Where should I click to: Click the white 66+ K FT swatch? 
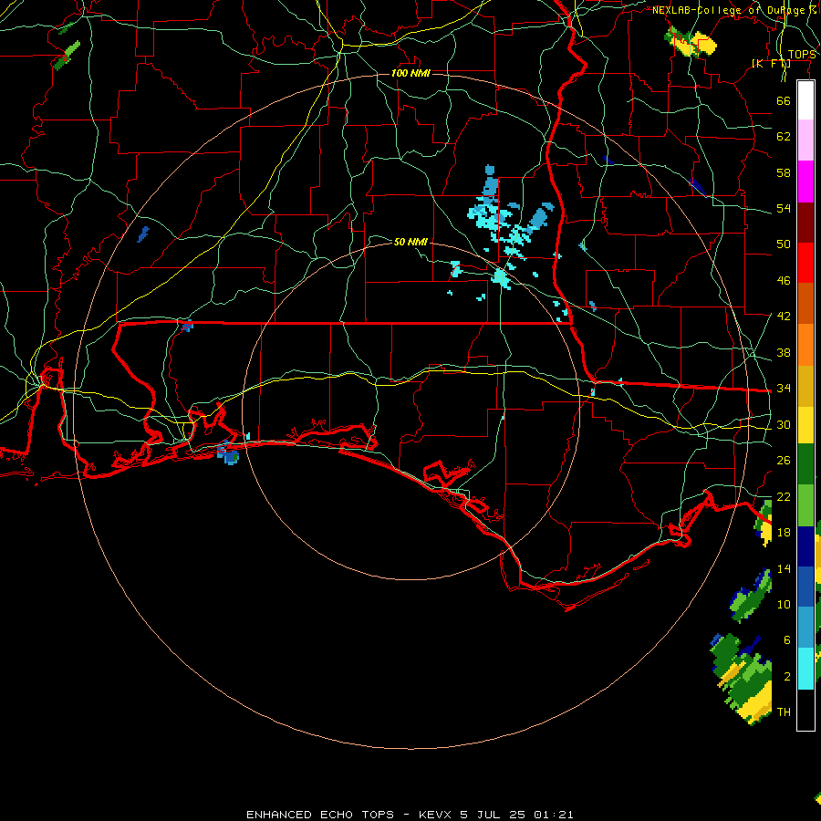pyautogui.click(x=805, y=100)
